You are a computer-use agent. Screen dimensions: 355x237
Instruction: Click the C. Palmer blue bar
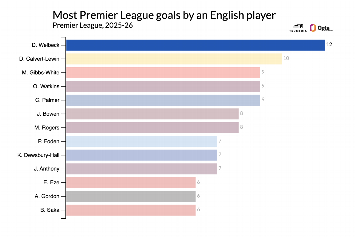point(163,100)
